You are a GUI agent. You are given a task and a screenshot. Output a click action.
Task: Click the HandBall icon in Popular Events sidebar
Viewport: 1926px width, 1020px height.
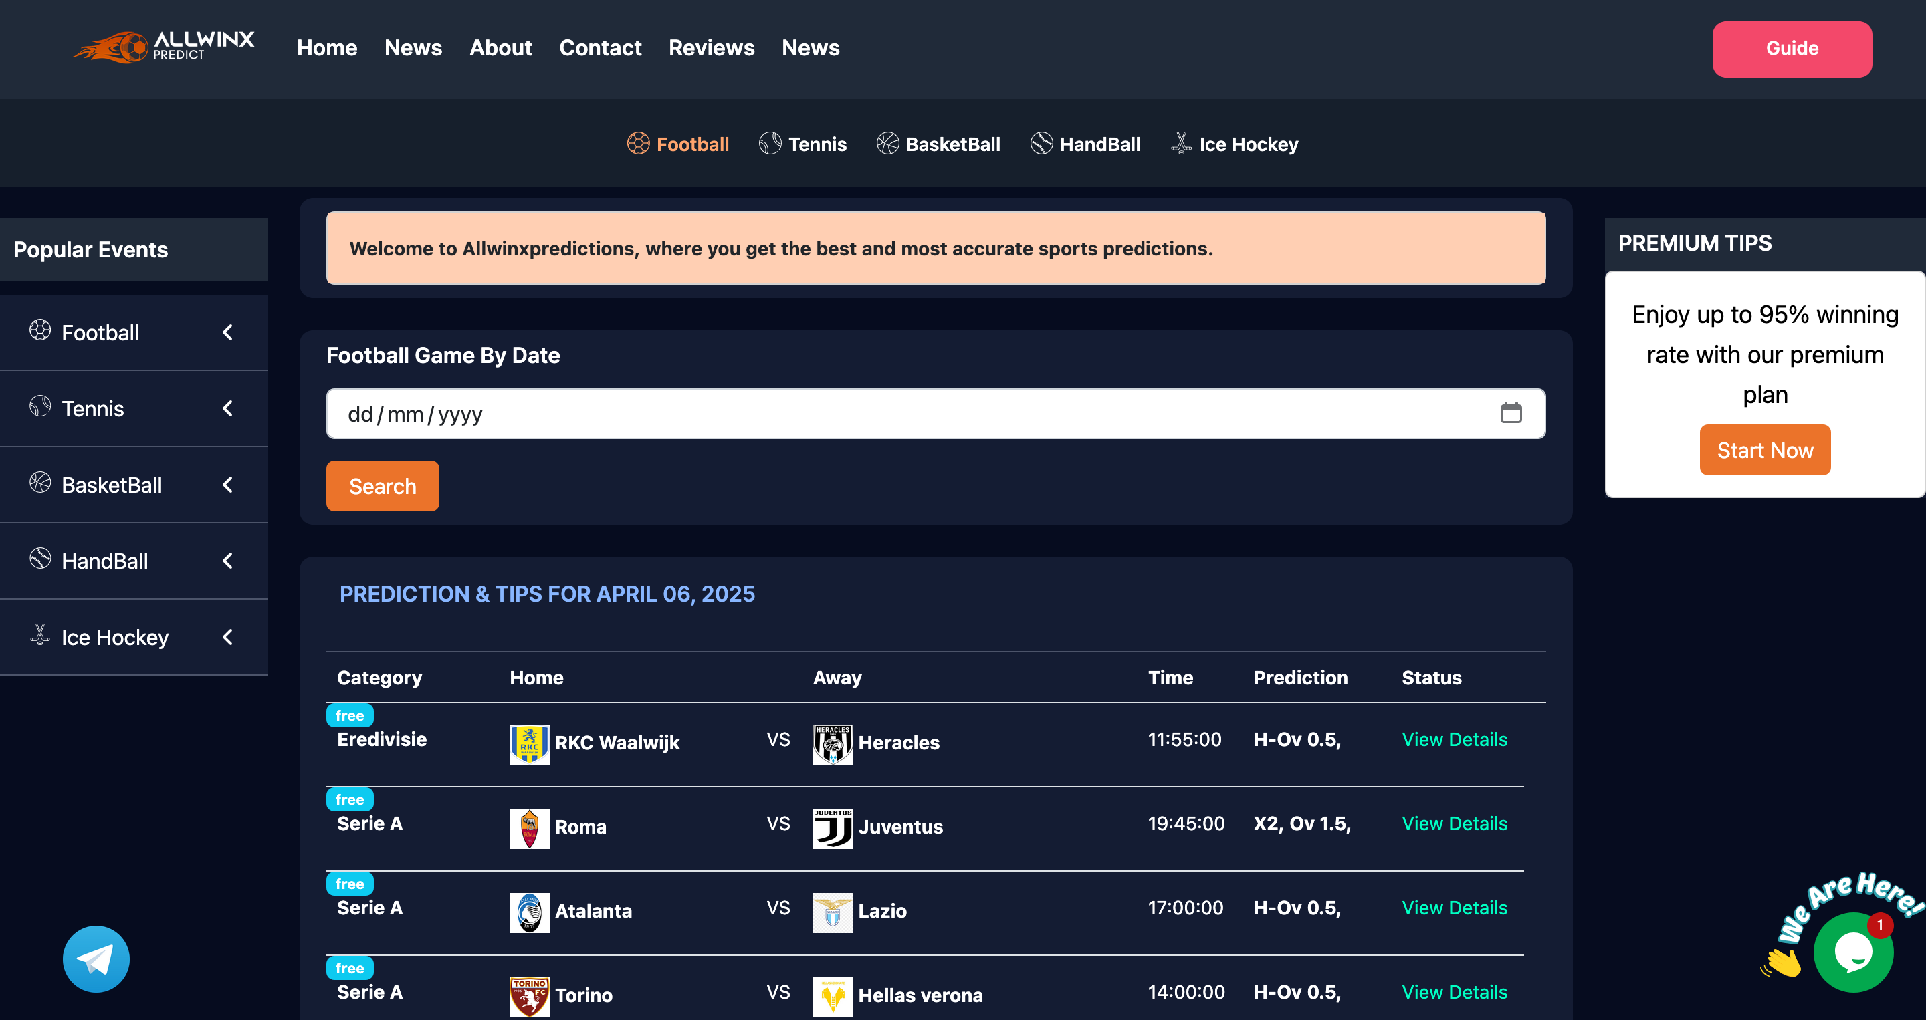click(40, 559)
